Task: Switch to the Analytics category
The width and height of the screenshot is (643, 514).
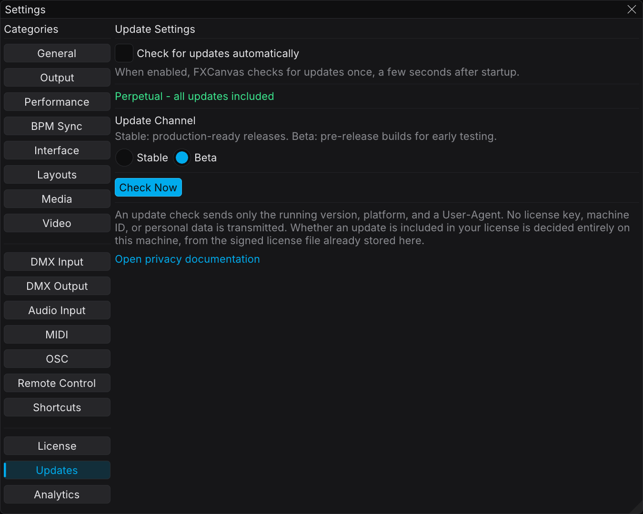Action: click(x=57, y=494)
